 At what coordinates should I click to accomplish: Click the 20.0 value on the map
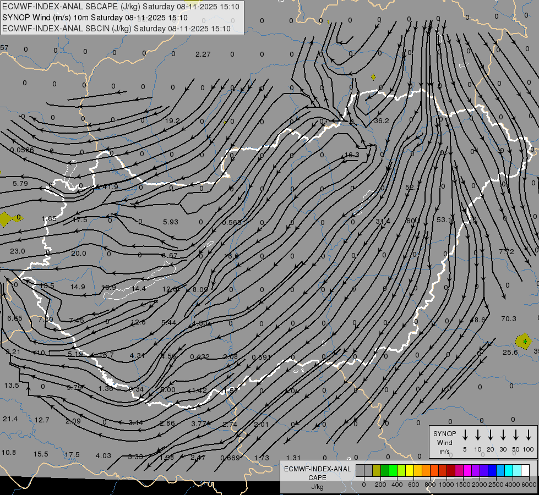pyautogui.click(x=78, y=253)
